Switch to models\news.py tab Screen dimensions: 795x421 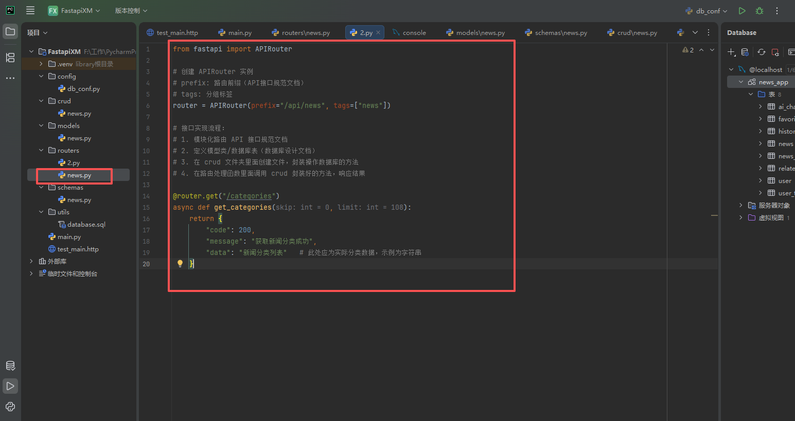click(475, 32)
